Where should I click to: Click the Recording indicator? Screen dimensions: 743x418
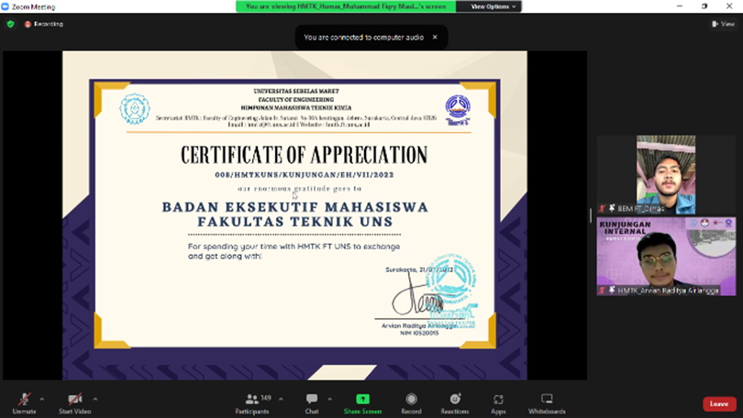pyautogui.click(x=44, y=24)
